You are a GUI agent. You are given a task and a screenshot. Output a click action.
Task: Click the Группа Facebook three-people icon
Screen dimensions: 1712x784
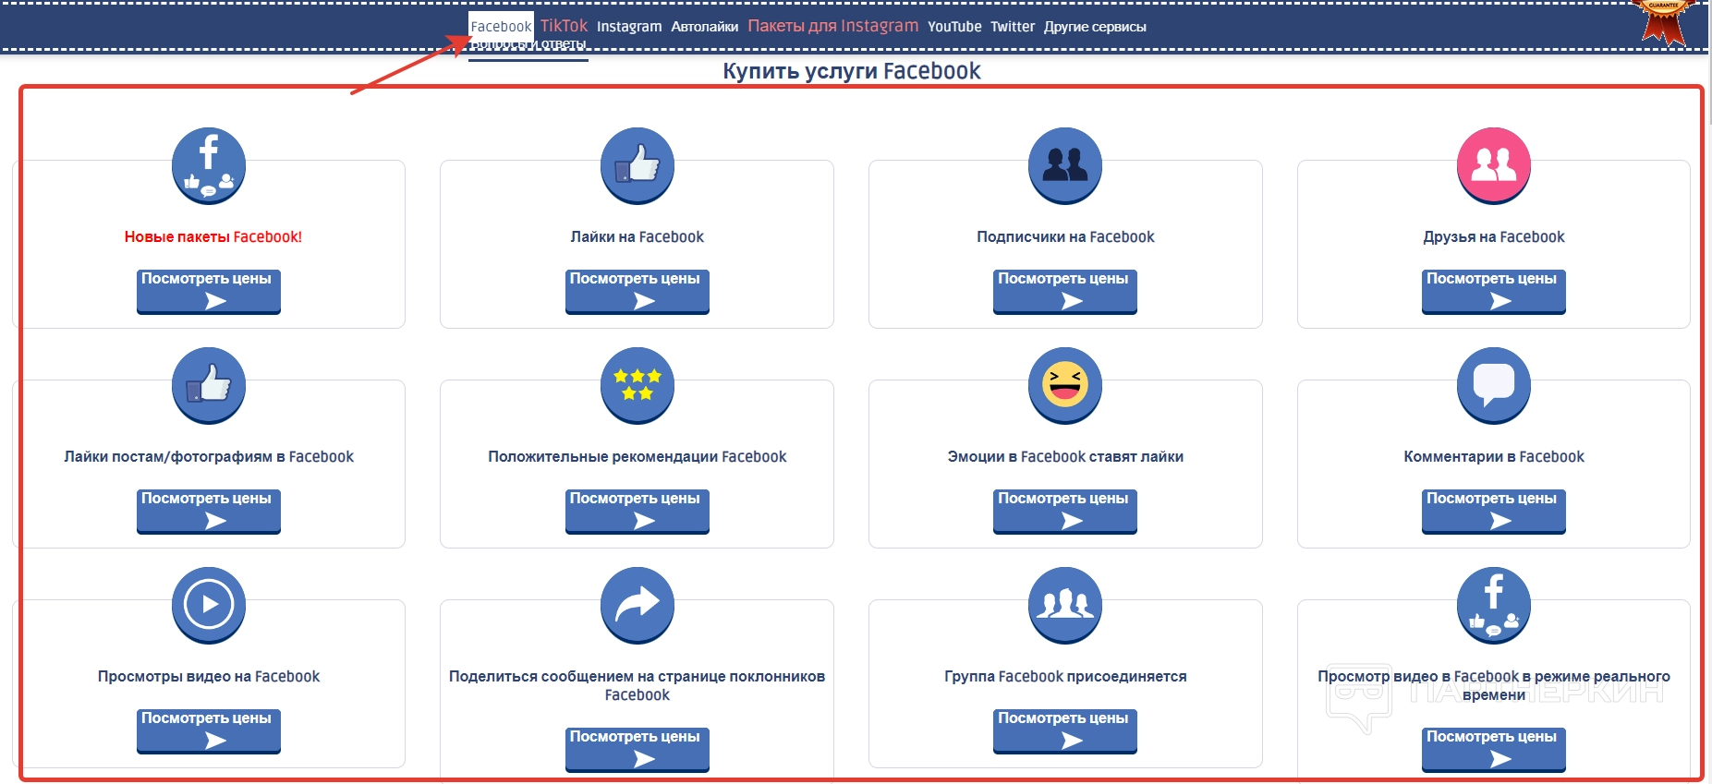pyautogui.click(x=1065, y=605)
